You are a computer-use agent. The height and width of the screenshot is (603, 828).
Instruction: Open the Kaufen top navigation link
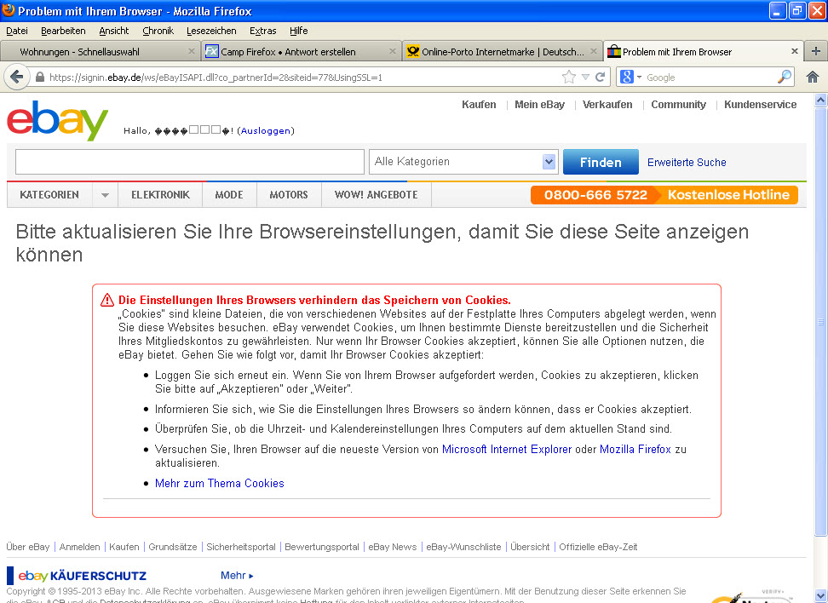click(x=479, y=105)
